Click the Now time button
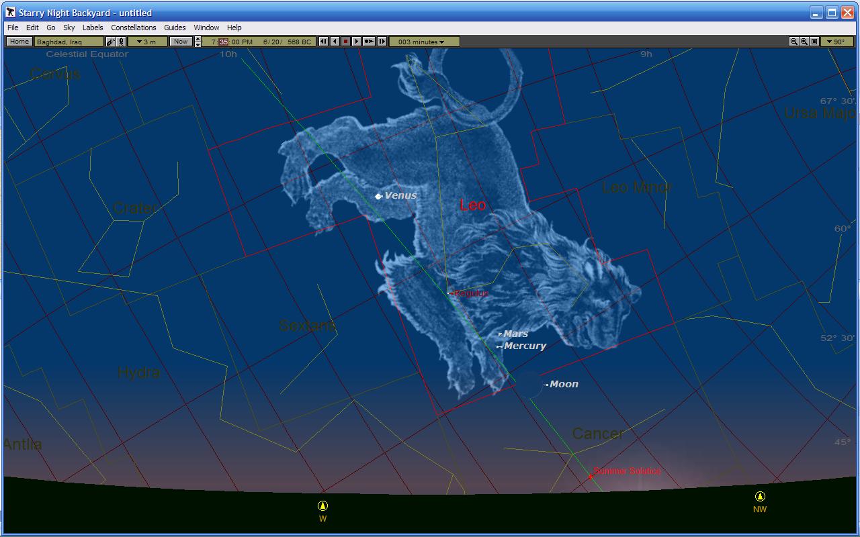Viewport: 860px width, 537px height. [181, 42]
